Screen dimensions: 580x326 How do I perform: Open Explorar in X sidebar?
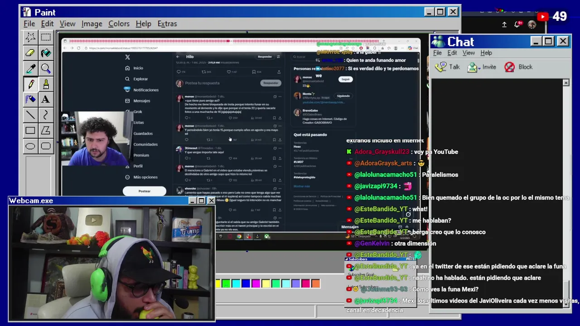(x=136, y=79)
